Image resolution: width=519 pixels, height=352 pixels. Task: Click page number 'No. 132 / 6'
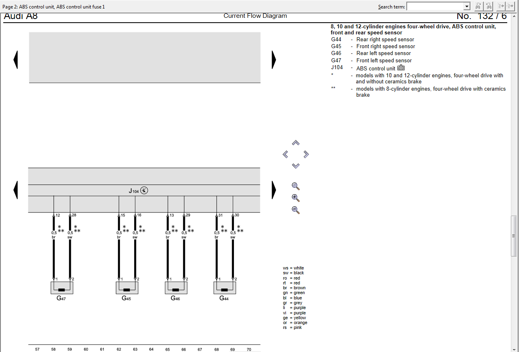click(482, 16)
